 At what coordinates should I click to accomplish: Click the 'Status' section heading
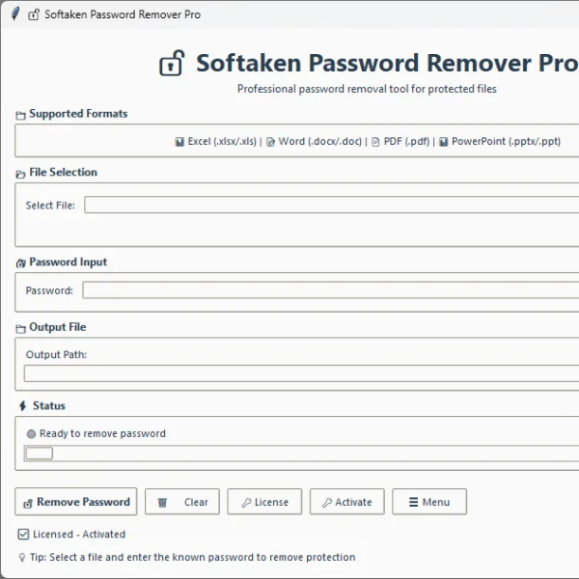point(49,405)
